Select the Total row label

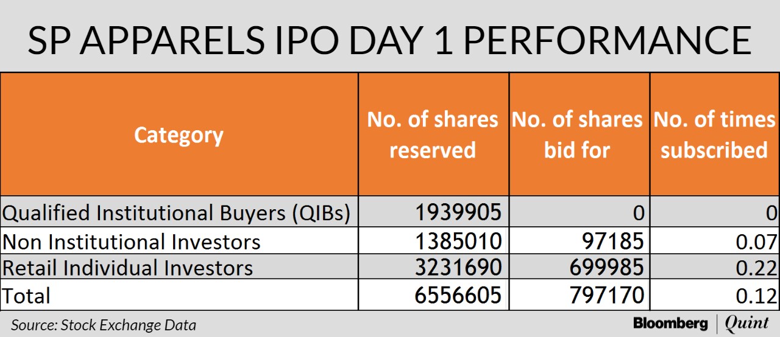pyautogui.click(x=27, y=296)
